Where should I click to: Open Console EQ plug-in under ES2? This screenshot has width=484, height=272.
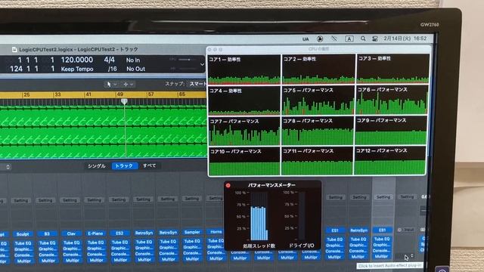(120, 254)
